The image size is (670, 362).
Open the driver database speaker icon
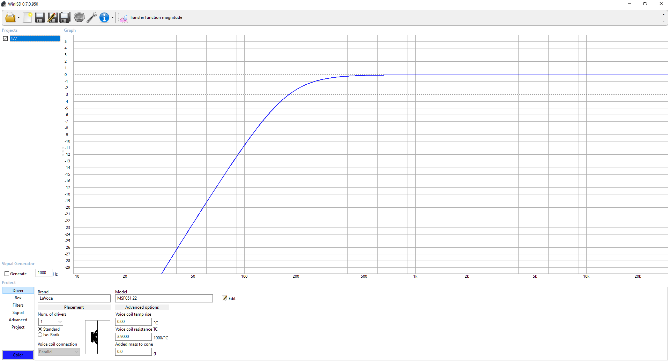[x=79, y=17]
